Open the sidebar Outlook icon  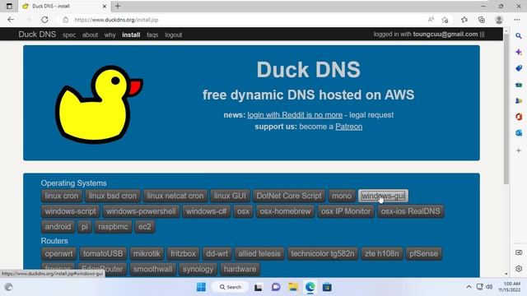pos(519,133)
